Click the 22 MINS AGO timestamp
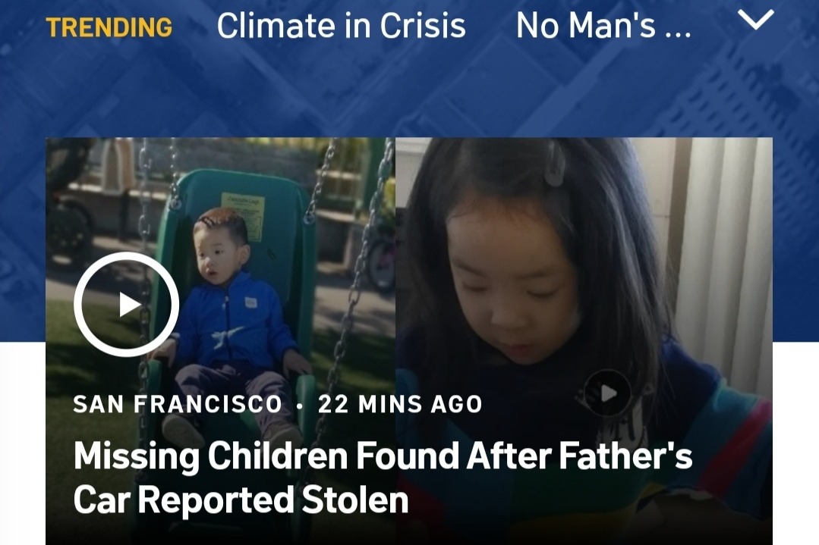 click(400, 404)
